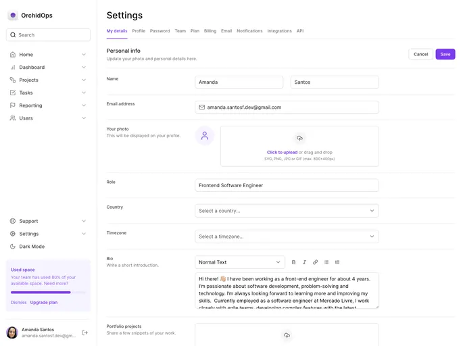The image size is (465, 346).
Task: Open the Integrations tab
Action: tap(279, 31)
